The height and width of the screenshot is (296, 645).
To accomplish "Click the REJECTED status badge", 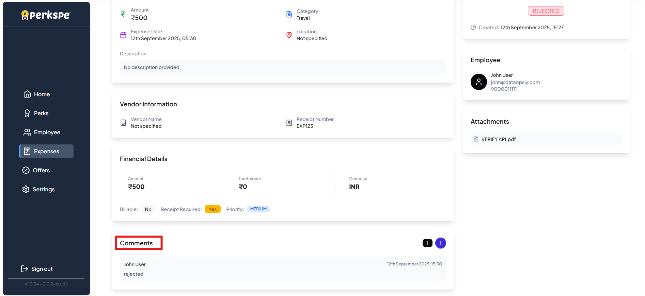I will coord(546,11).
